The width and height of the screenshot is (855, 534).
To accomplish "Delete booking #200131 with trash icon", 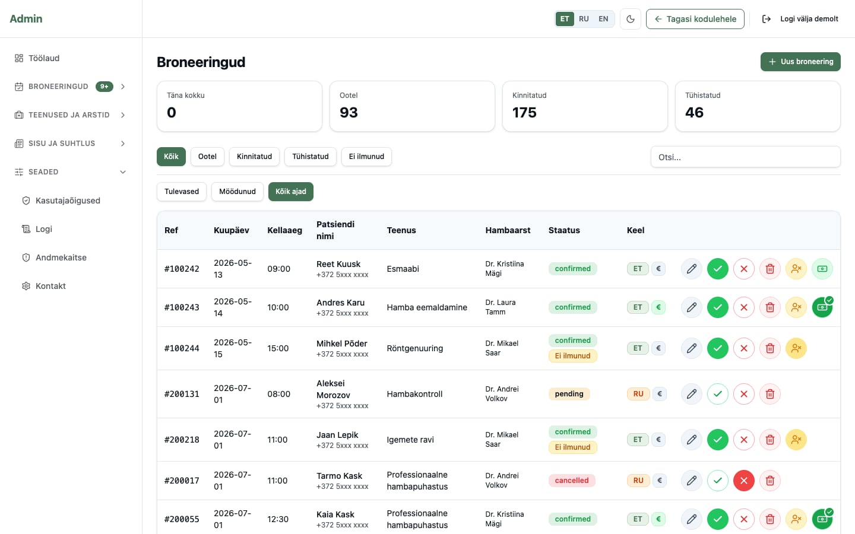I will [x=770, y=394].
